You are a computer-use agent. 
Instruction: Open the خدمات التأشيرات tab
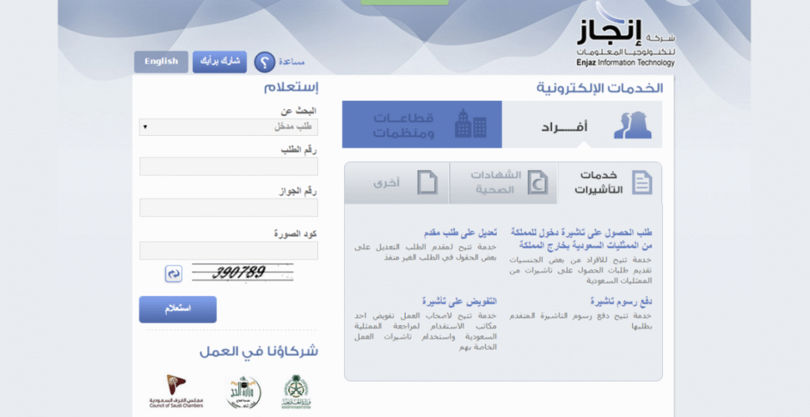[x=610, y=182]
